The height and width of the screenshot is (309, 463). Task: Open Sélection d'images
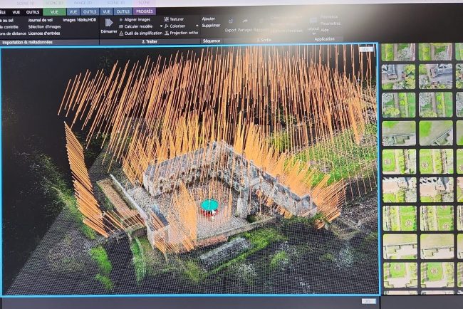(44, 27)
